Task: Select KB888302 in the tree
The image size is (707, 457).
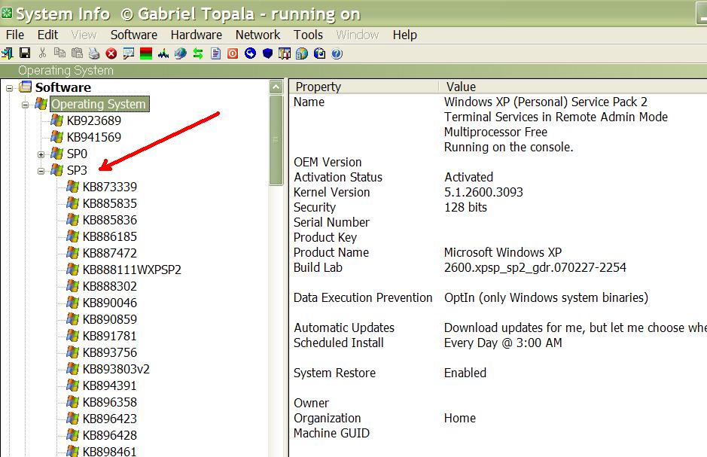Action: pyautogui.click(x=110, y=286)
